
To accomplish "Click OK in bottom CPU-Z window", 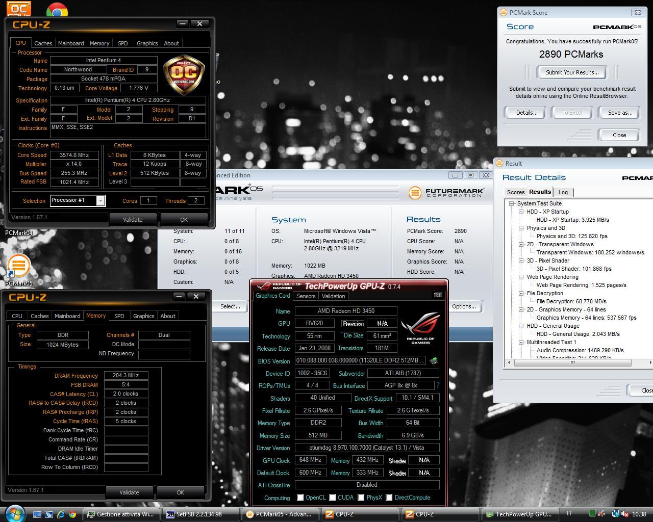I will (180, 492).
